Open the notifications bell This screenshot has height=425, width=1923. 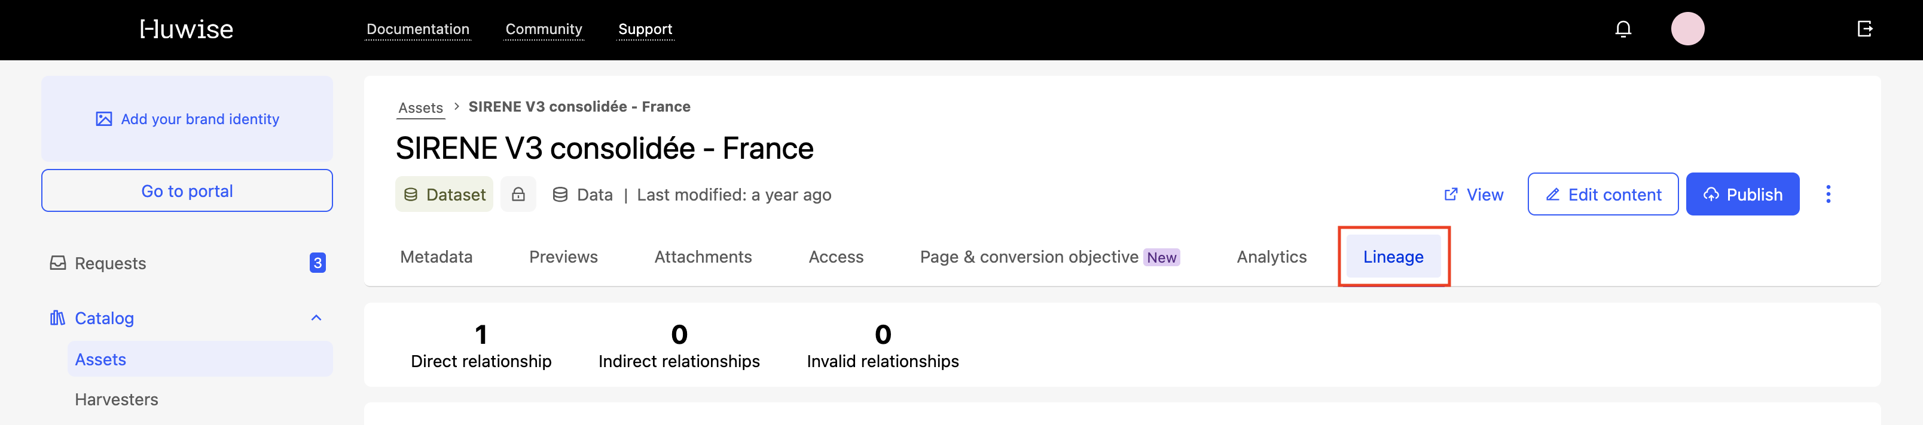tap(1623, 29)
